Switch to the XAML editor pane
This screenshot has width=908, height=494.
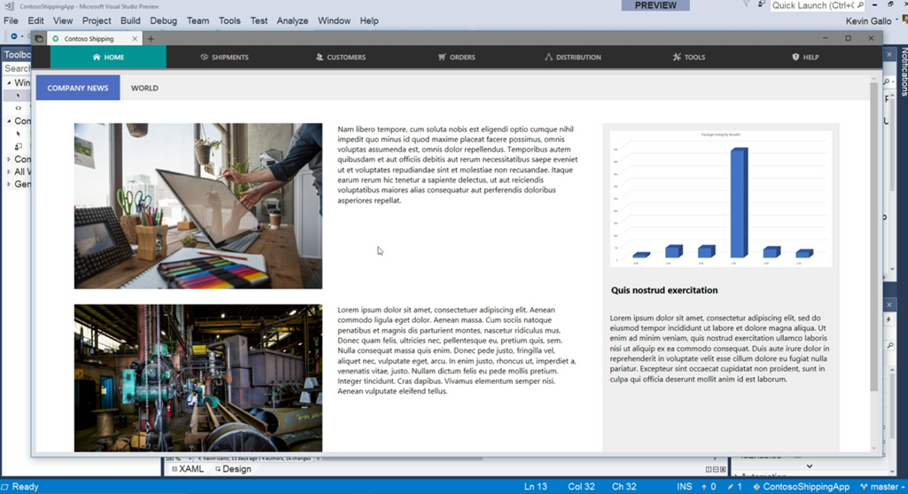tap(188, 469)
